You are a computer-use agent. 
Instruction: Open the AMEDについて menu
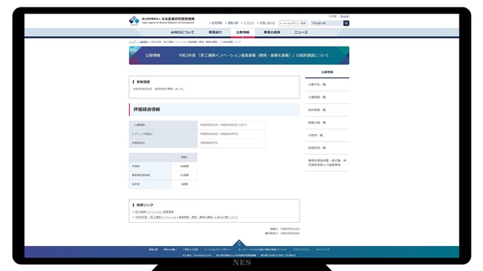183,32
